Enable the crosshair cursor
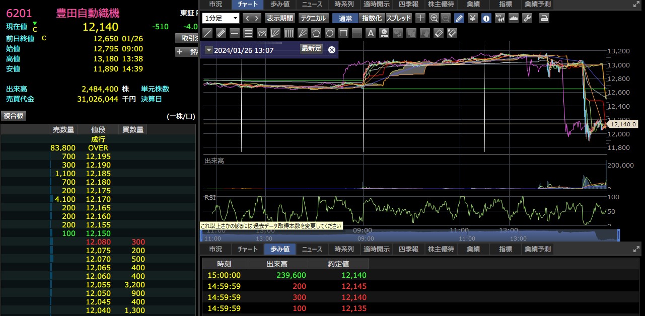The image size is (645, 316). point(420,18)
